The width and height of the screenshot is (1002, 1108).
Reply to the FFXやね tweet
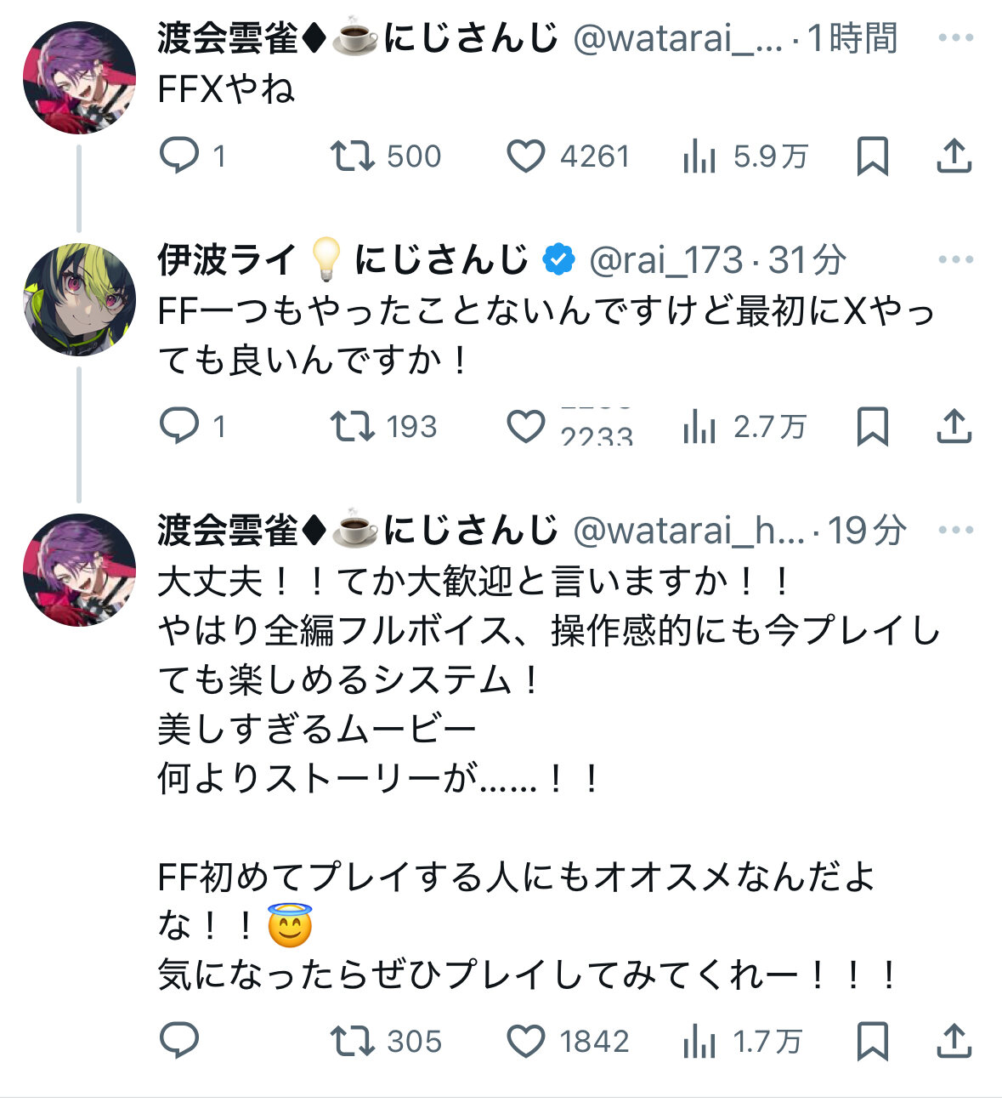click(x=179, y=156)
